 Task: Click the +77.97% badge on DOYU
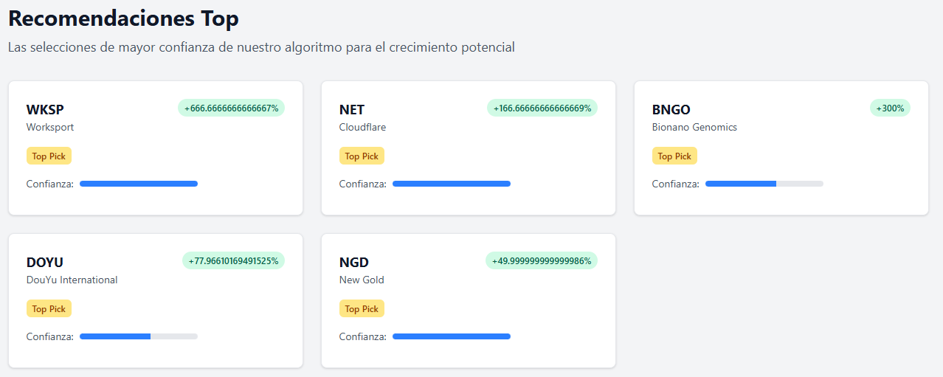[x=233, y=260]
